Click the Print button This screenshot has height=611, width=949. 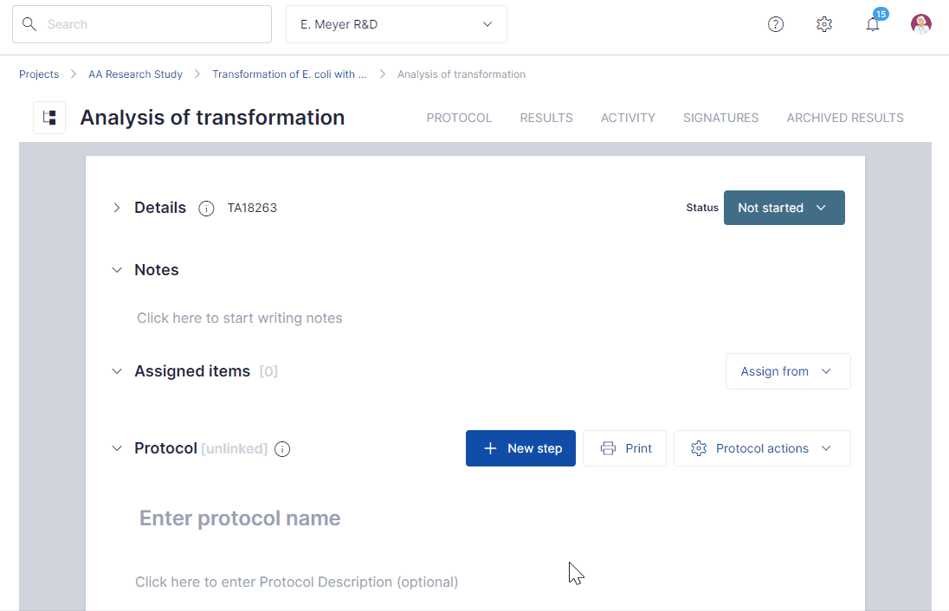624,448
